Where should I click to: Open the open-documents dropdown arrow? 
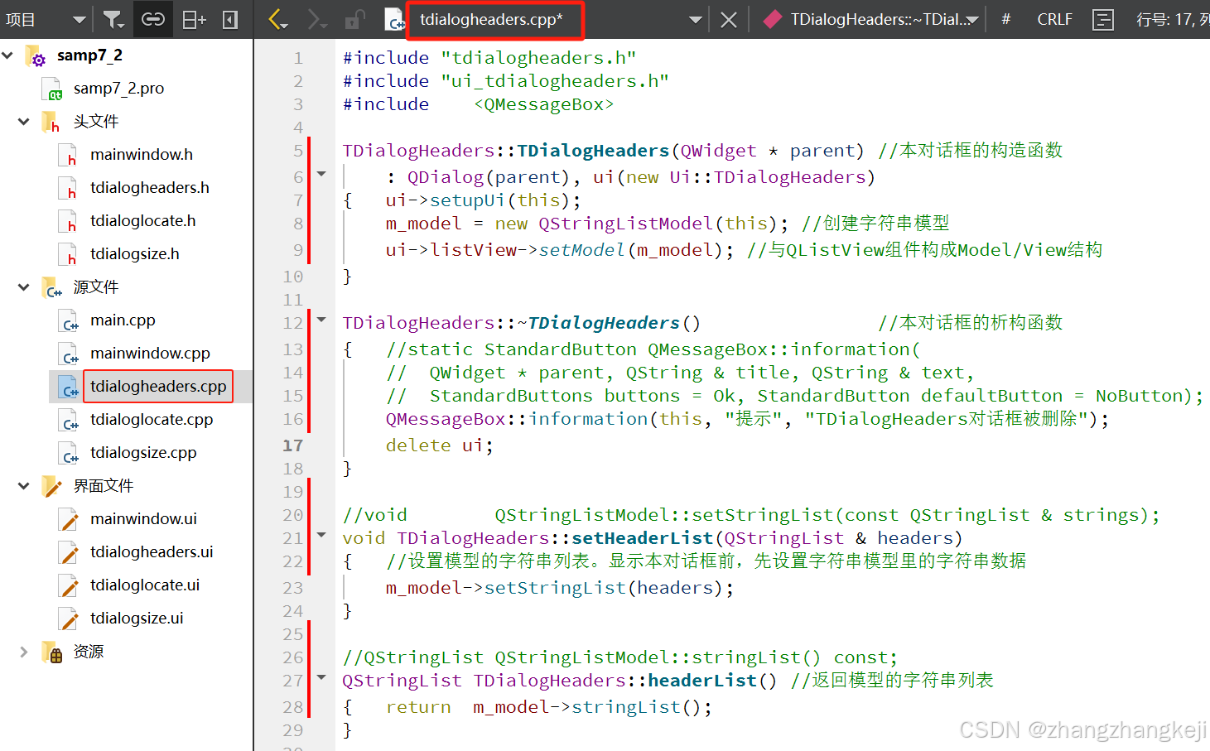pos(696,19)
